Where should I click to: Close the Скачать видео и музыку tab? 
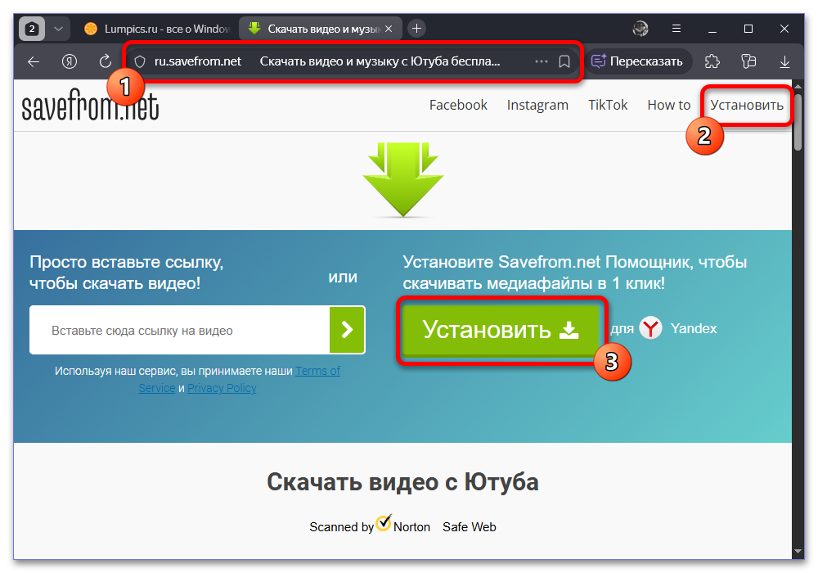389,29
